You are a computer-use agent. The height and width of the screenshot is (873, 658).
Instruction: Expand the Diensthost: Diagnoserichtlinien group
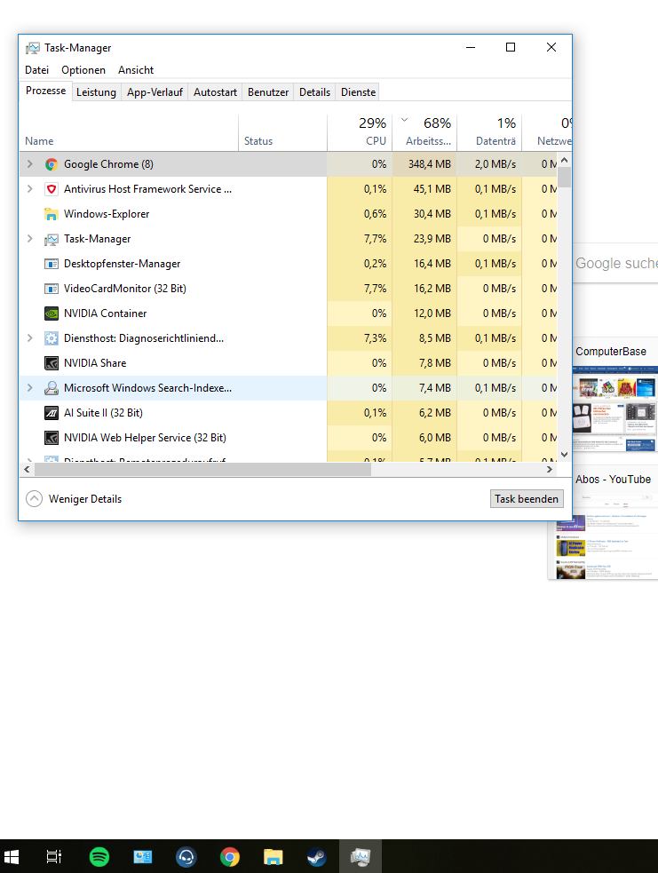click(30, 338)
